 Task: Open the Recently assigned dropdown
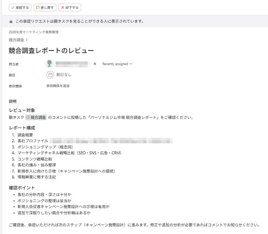tap(117, 64)
